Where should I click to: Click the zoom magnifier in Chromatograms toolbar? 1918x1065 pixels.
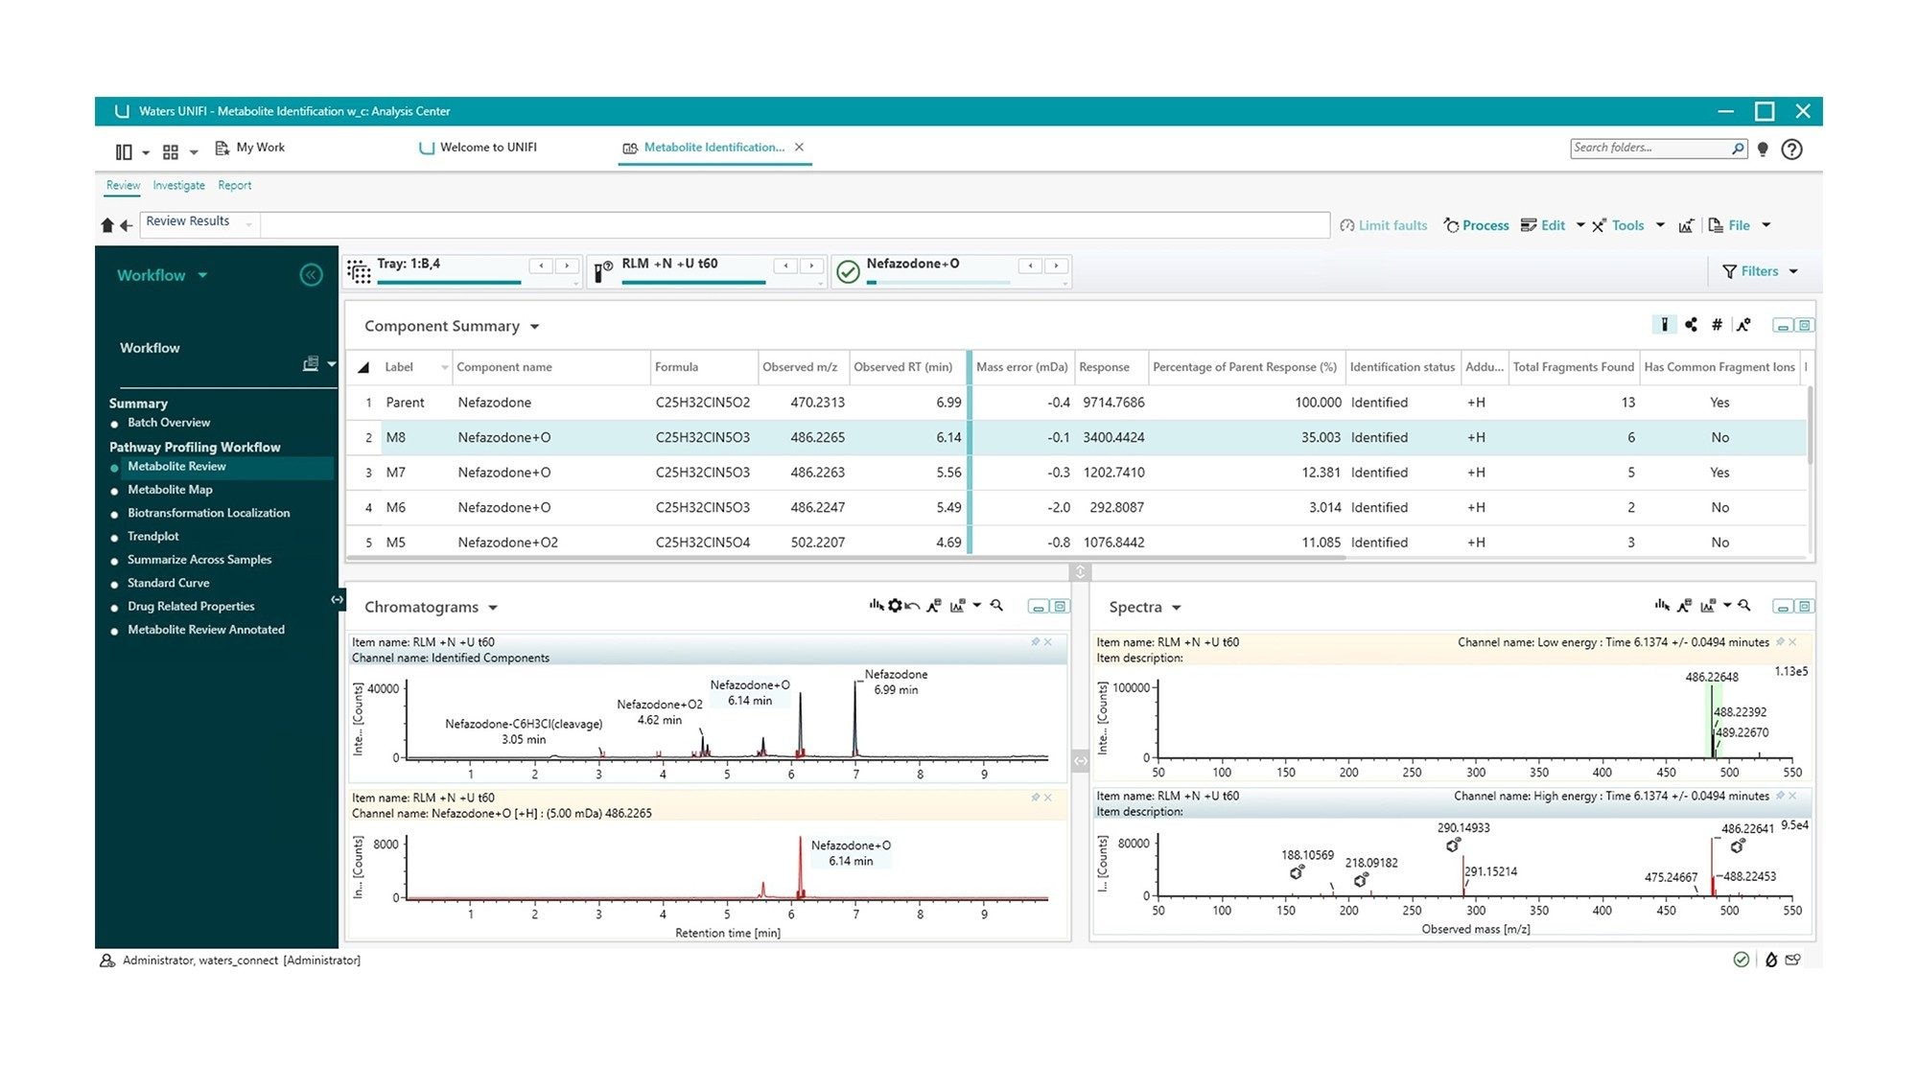[x=996, y=606]
